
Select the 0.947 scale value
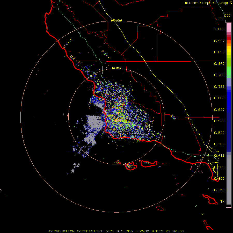point(219,41)
